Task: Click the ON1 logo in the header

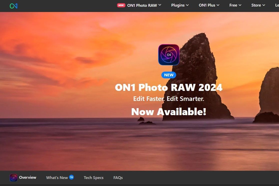Action: coord(14,6)
